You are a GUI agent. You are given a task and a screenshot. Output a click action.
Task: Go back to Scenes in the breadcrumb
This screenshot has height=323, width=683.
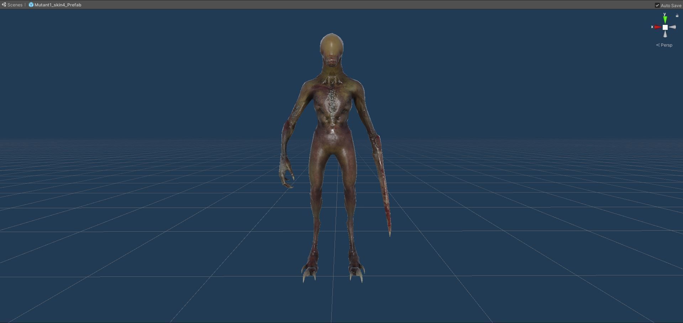[12, 5]
